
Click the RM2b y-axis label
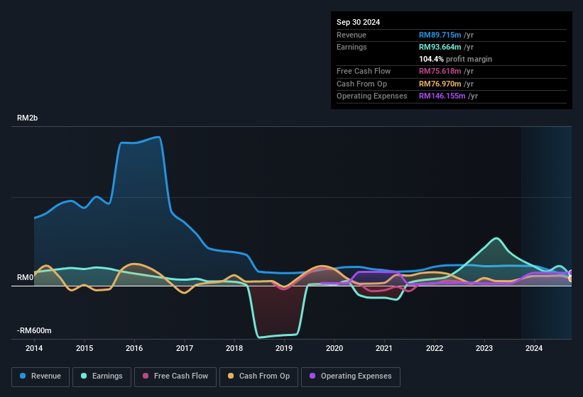coord(27,118)
